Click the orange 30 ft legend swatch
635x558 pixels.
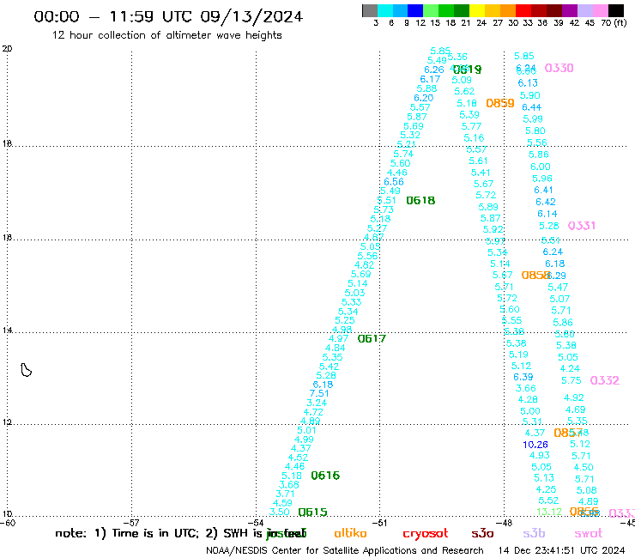(508, 10)
